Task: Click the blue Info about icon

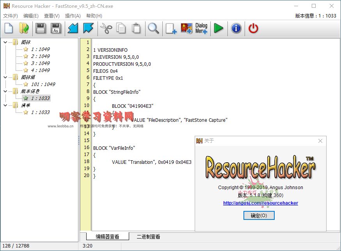Action: coord(236,28)
